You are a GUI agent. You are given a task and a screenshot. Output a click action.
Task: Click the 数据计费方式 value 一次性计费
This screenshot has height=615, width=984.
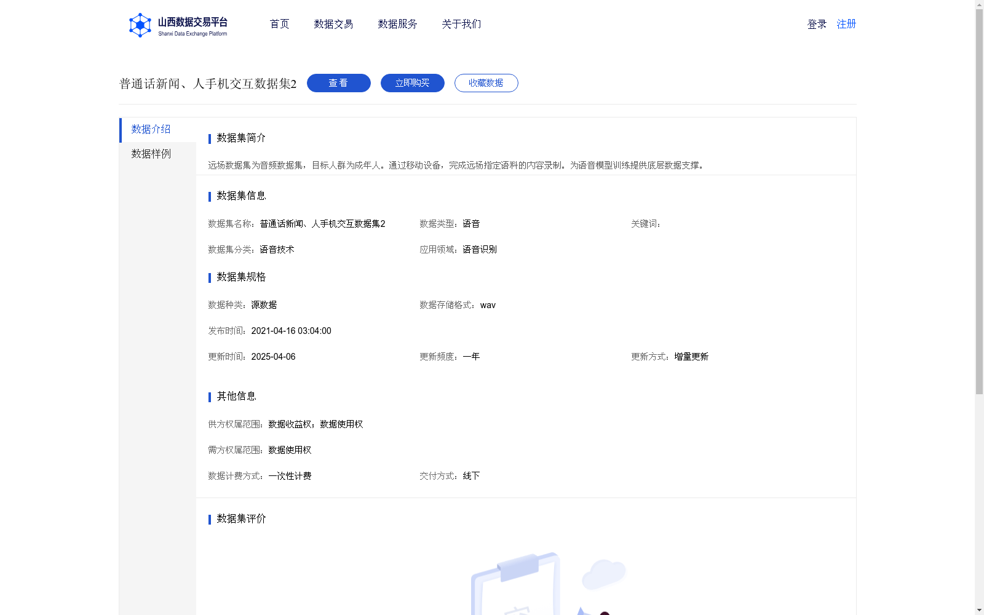point(290,476)
